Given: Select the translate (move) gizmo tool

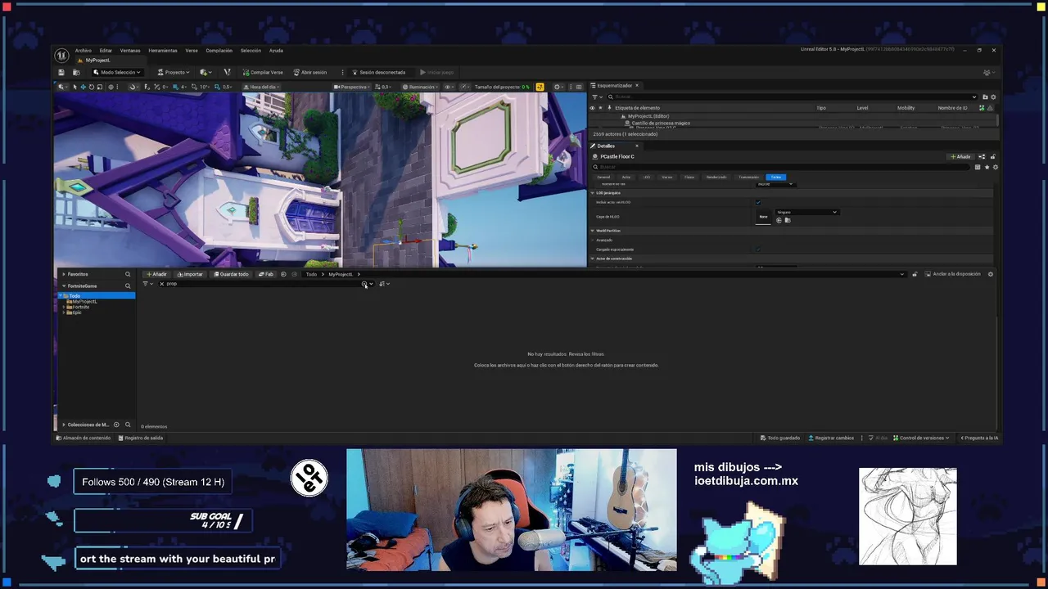Looking at the screenshot, I should click(83, 87).
